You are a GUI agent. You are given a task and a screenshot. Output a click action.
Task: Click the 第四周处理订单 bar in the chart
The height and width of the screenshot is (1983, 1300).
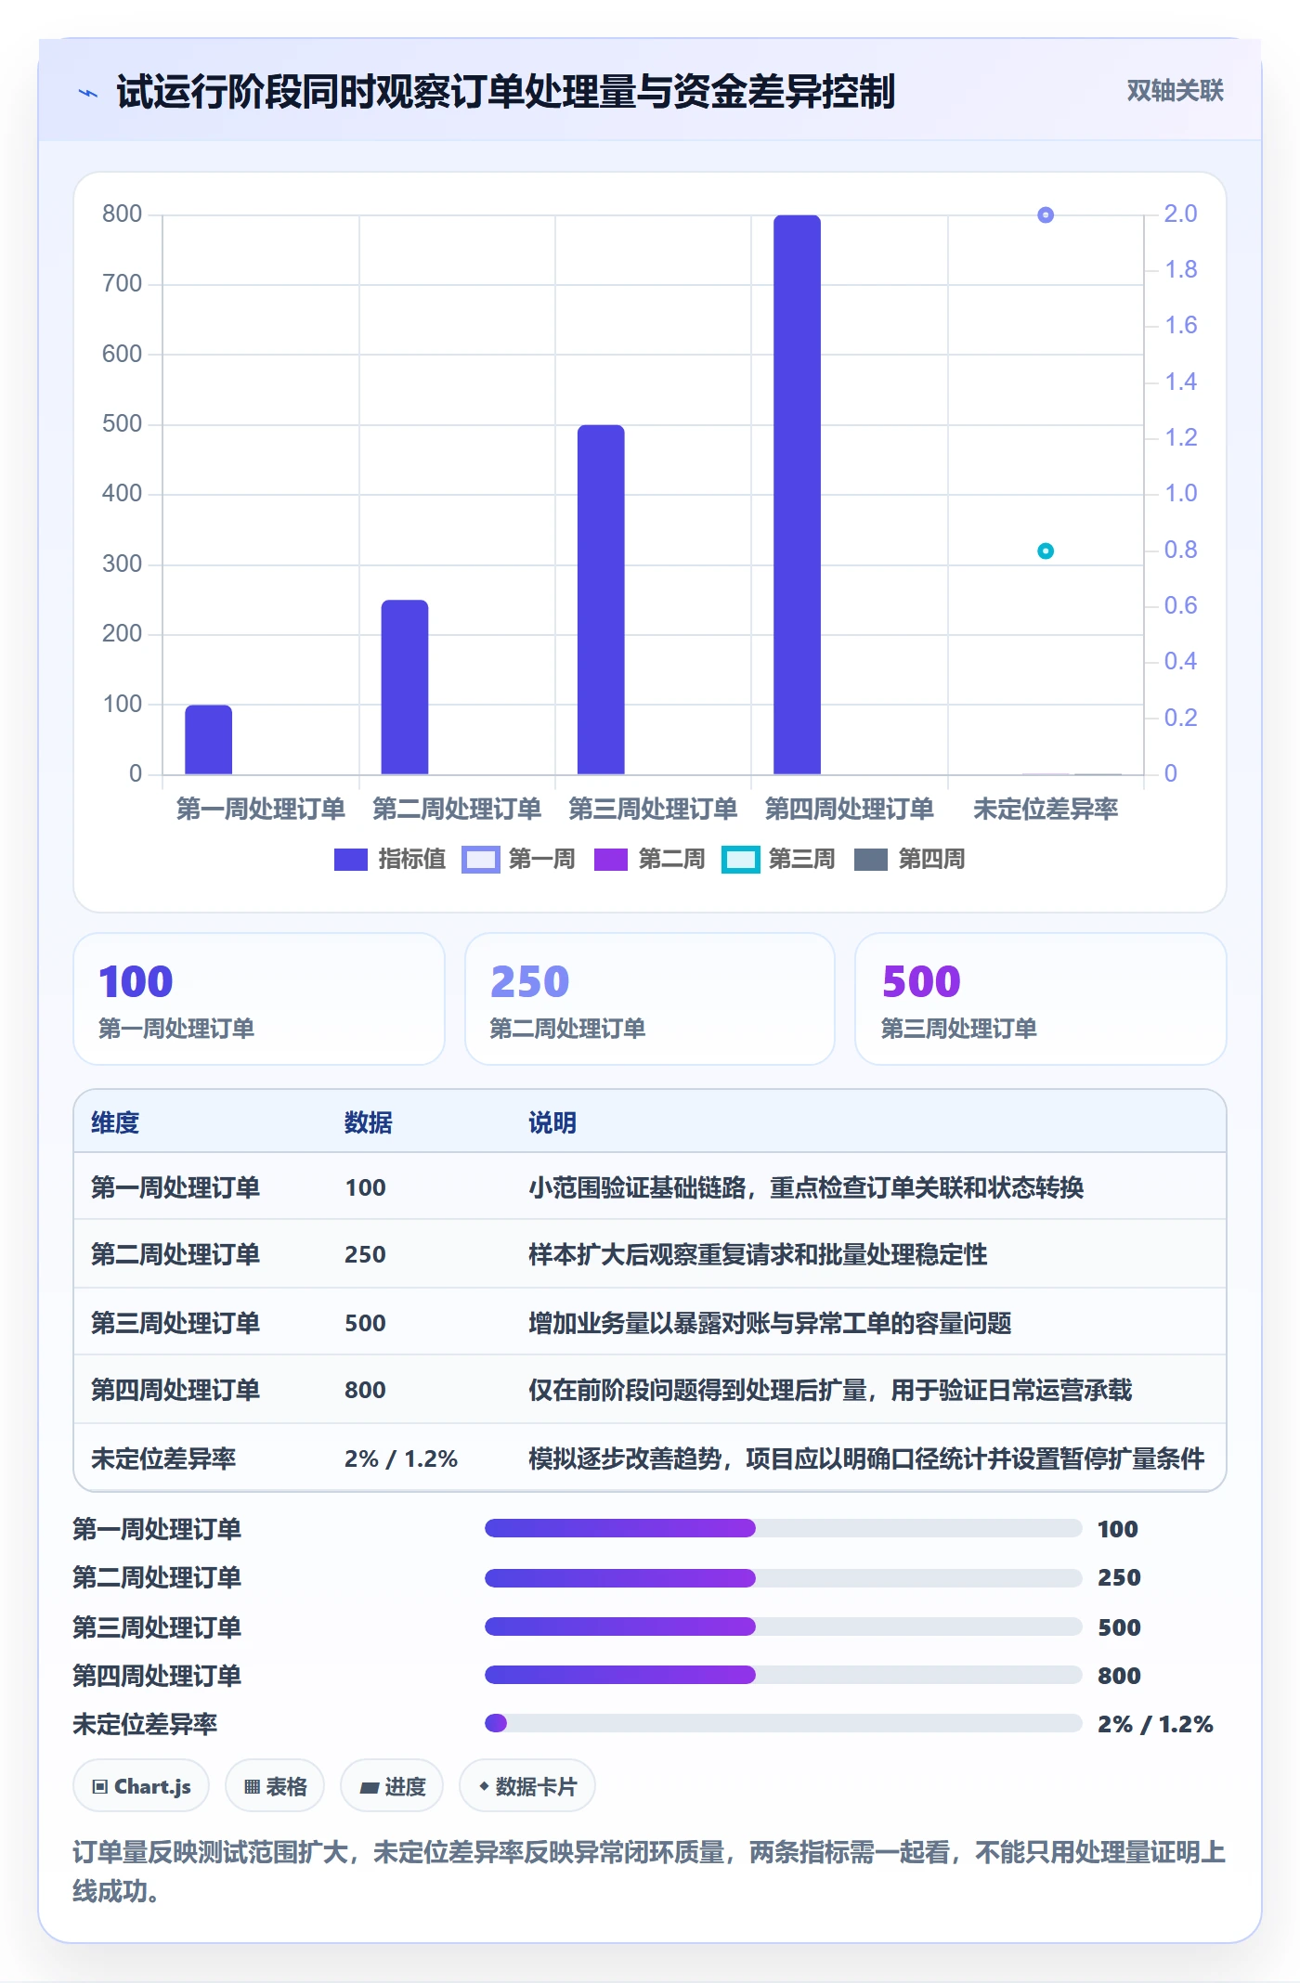[x=797, y=495]
